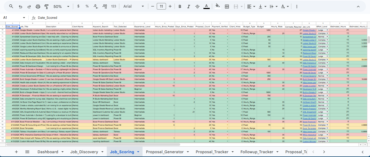Click the horizontal align icon
Image resolution: width=370 pixels, height=157 pixels.
tap(249, 6)
